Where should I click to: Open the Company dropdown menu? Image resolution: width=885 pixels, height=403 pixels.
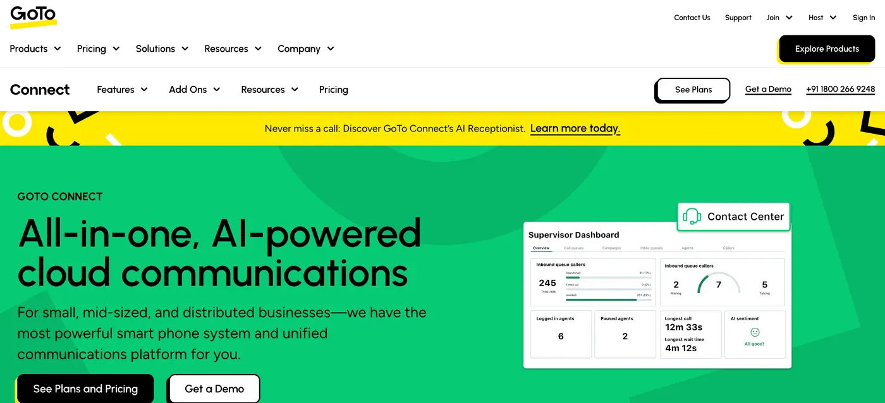click(306, 49)
